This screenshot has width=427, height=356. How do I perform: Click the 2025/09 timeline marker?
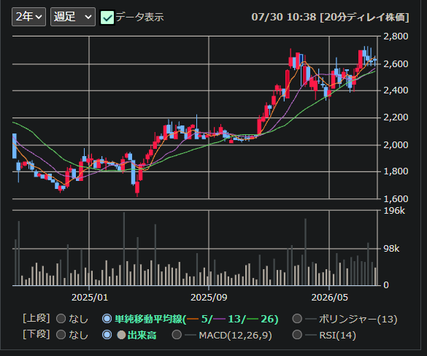coord(209,298)
